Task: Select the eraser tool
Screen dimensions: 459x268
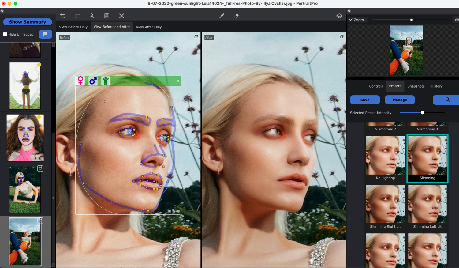Action: click(x=236, y=16)
